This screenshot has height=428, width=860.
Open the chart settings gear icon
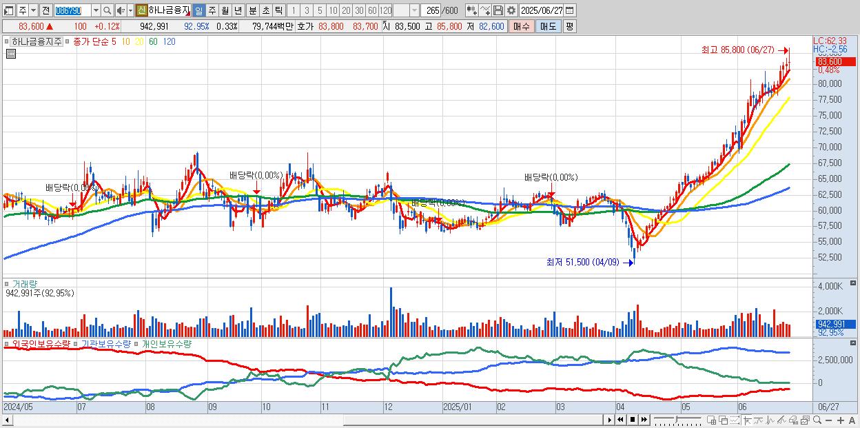[511, 10]
